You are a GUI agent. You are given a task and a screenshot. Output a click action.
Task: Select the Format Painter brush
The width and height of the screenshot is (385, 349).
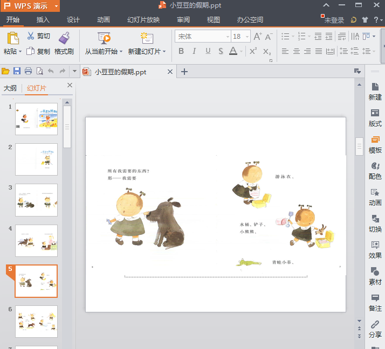coord(64,38)
